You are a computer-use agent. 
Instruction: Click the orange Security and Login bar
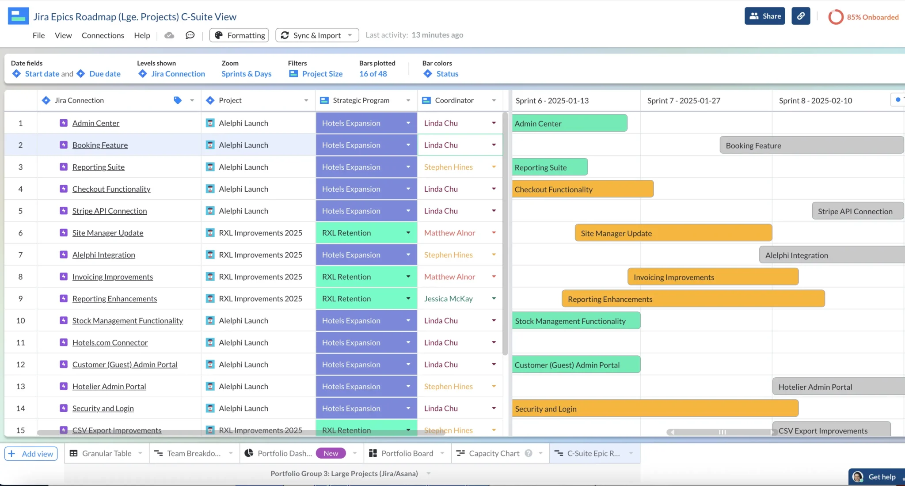[x=655, y=409]
